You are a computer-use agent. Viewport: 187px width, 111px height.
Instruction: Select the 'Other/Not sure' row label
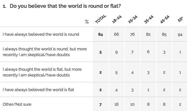click(17, 104)
